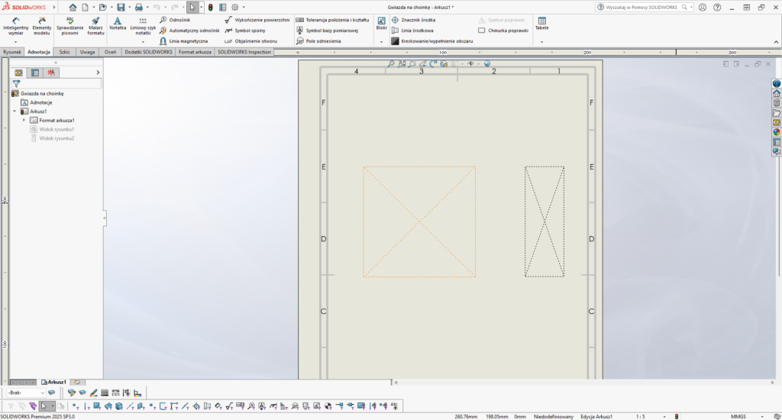Screen dimensions: 782x420
Task: Open the Tabele dropdown arrow
Action: click(541, 41)
